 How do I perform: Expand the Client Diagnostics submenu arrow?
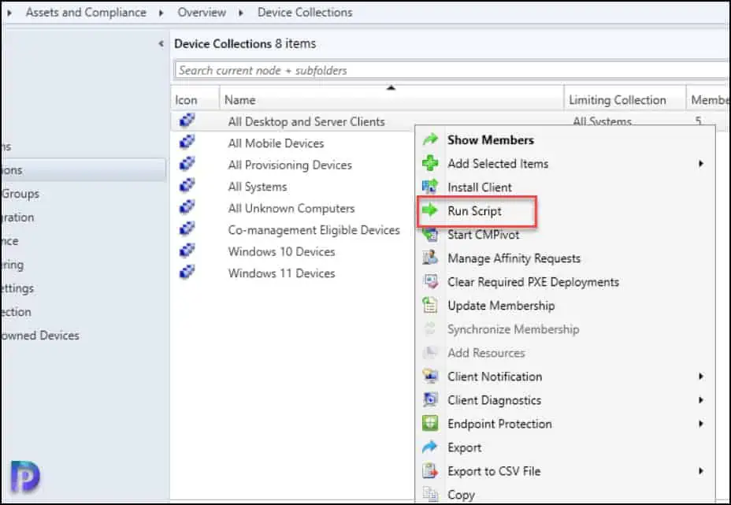pyautogui.click(x=701, y=400)
